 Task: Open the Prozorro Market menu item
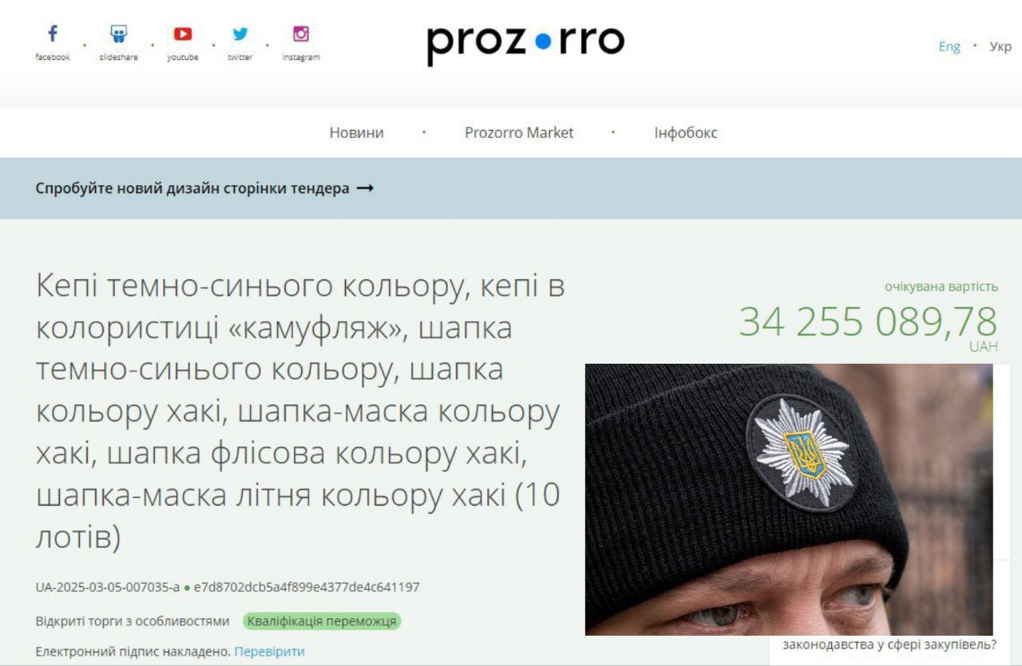pyautogui.click(x=519, y=132)
